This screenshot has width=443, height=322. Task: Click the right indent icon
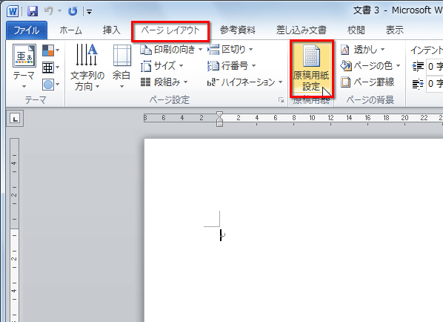pyautogui.click(x=418, y=84)
